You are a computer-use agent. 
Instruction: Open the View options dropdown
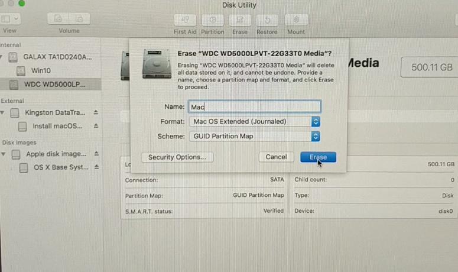pos(10,19)
